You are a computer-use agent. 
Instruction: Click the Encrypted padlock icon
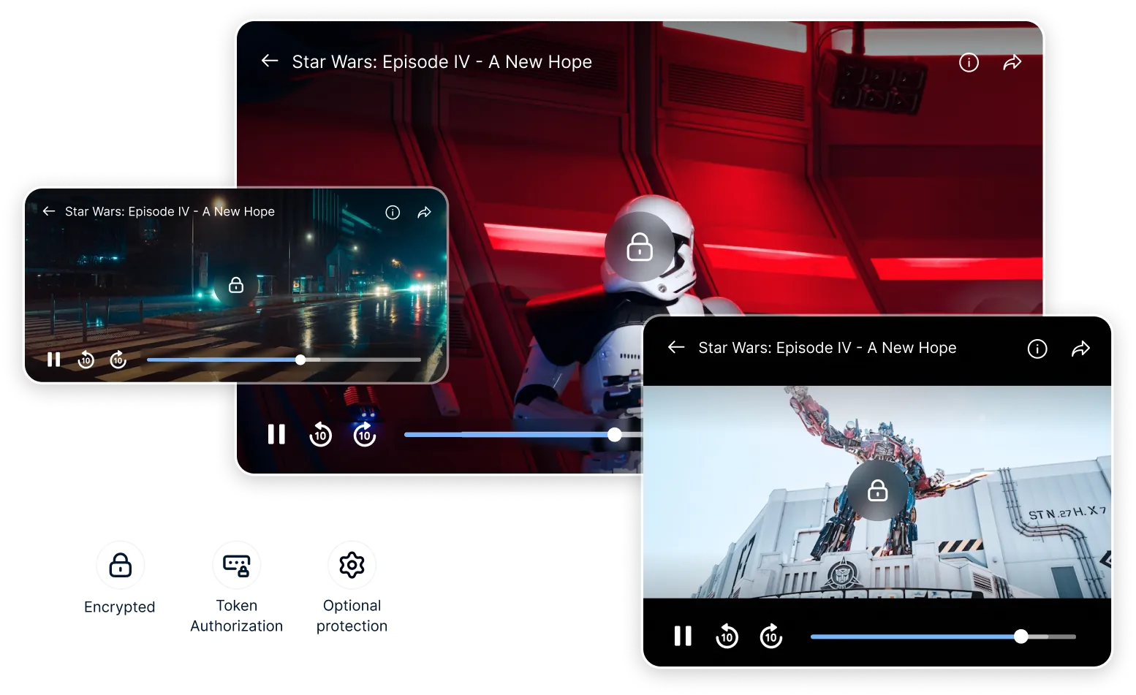[121, 565]
